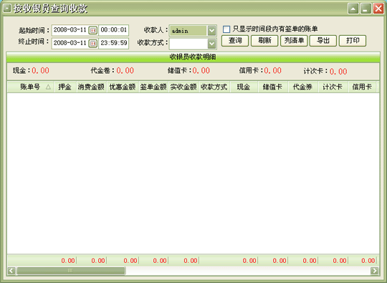Click the 刷新 button
Viewport: 387px width, 283px height.
(x=264, y=41)
